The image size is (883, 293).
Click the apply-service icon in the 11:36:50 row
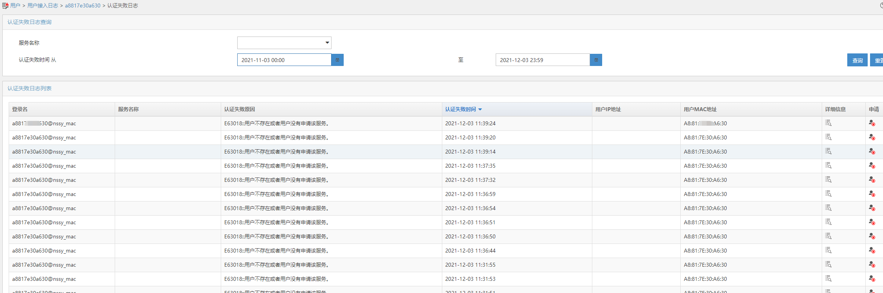pyautogui.click(x=872, y=236)
